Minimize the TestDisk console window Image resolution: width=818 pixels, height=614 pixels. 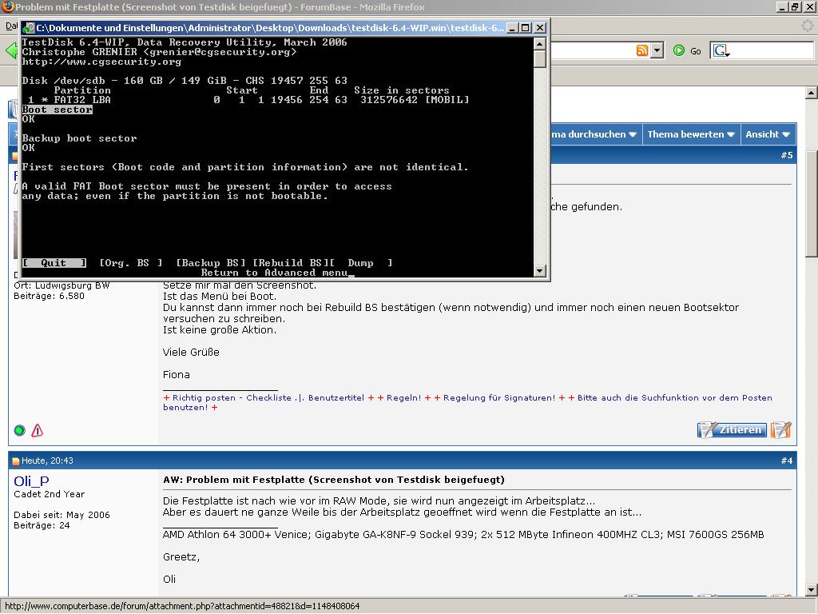point(512,28)
